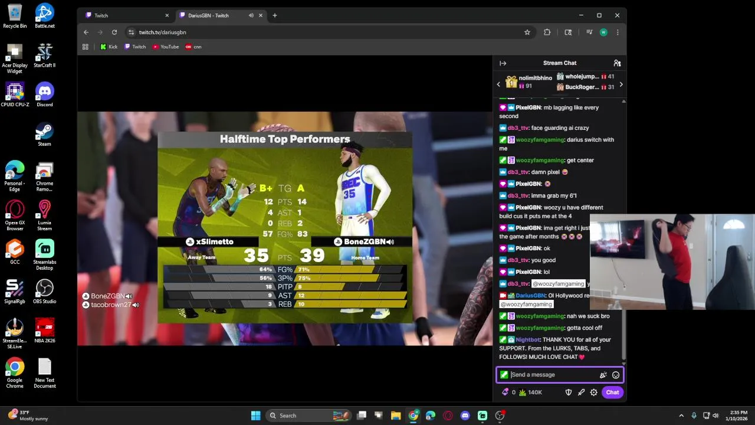The image size is (755, 425).
Task: Open Chrome's three-dot menu
Action: pos(618,32)
